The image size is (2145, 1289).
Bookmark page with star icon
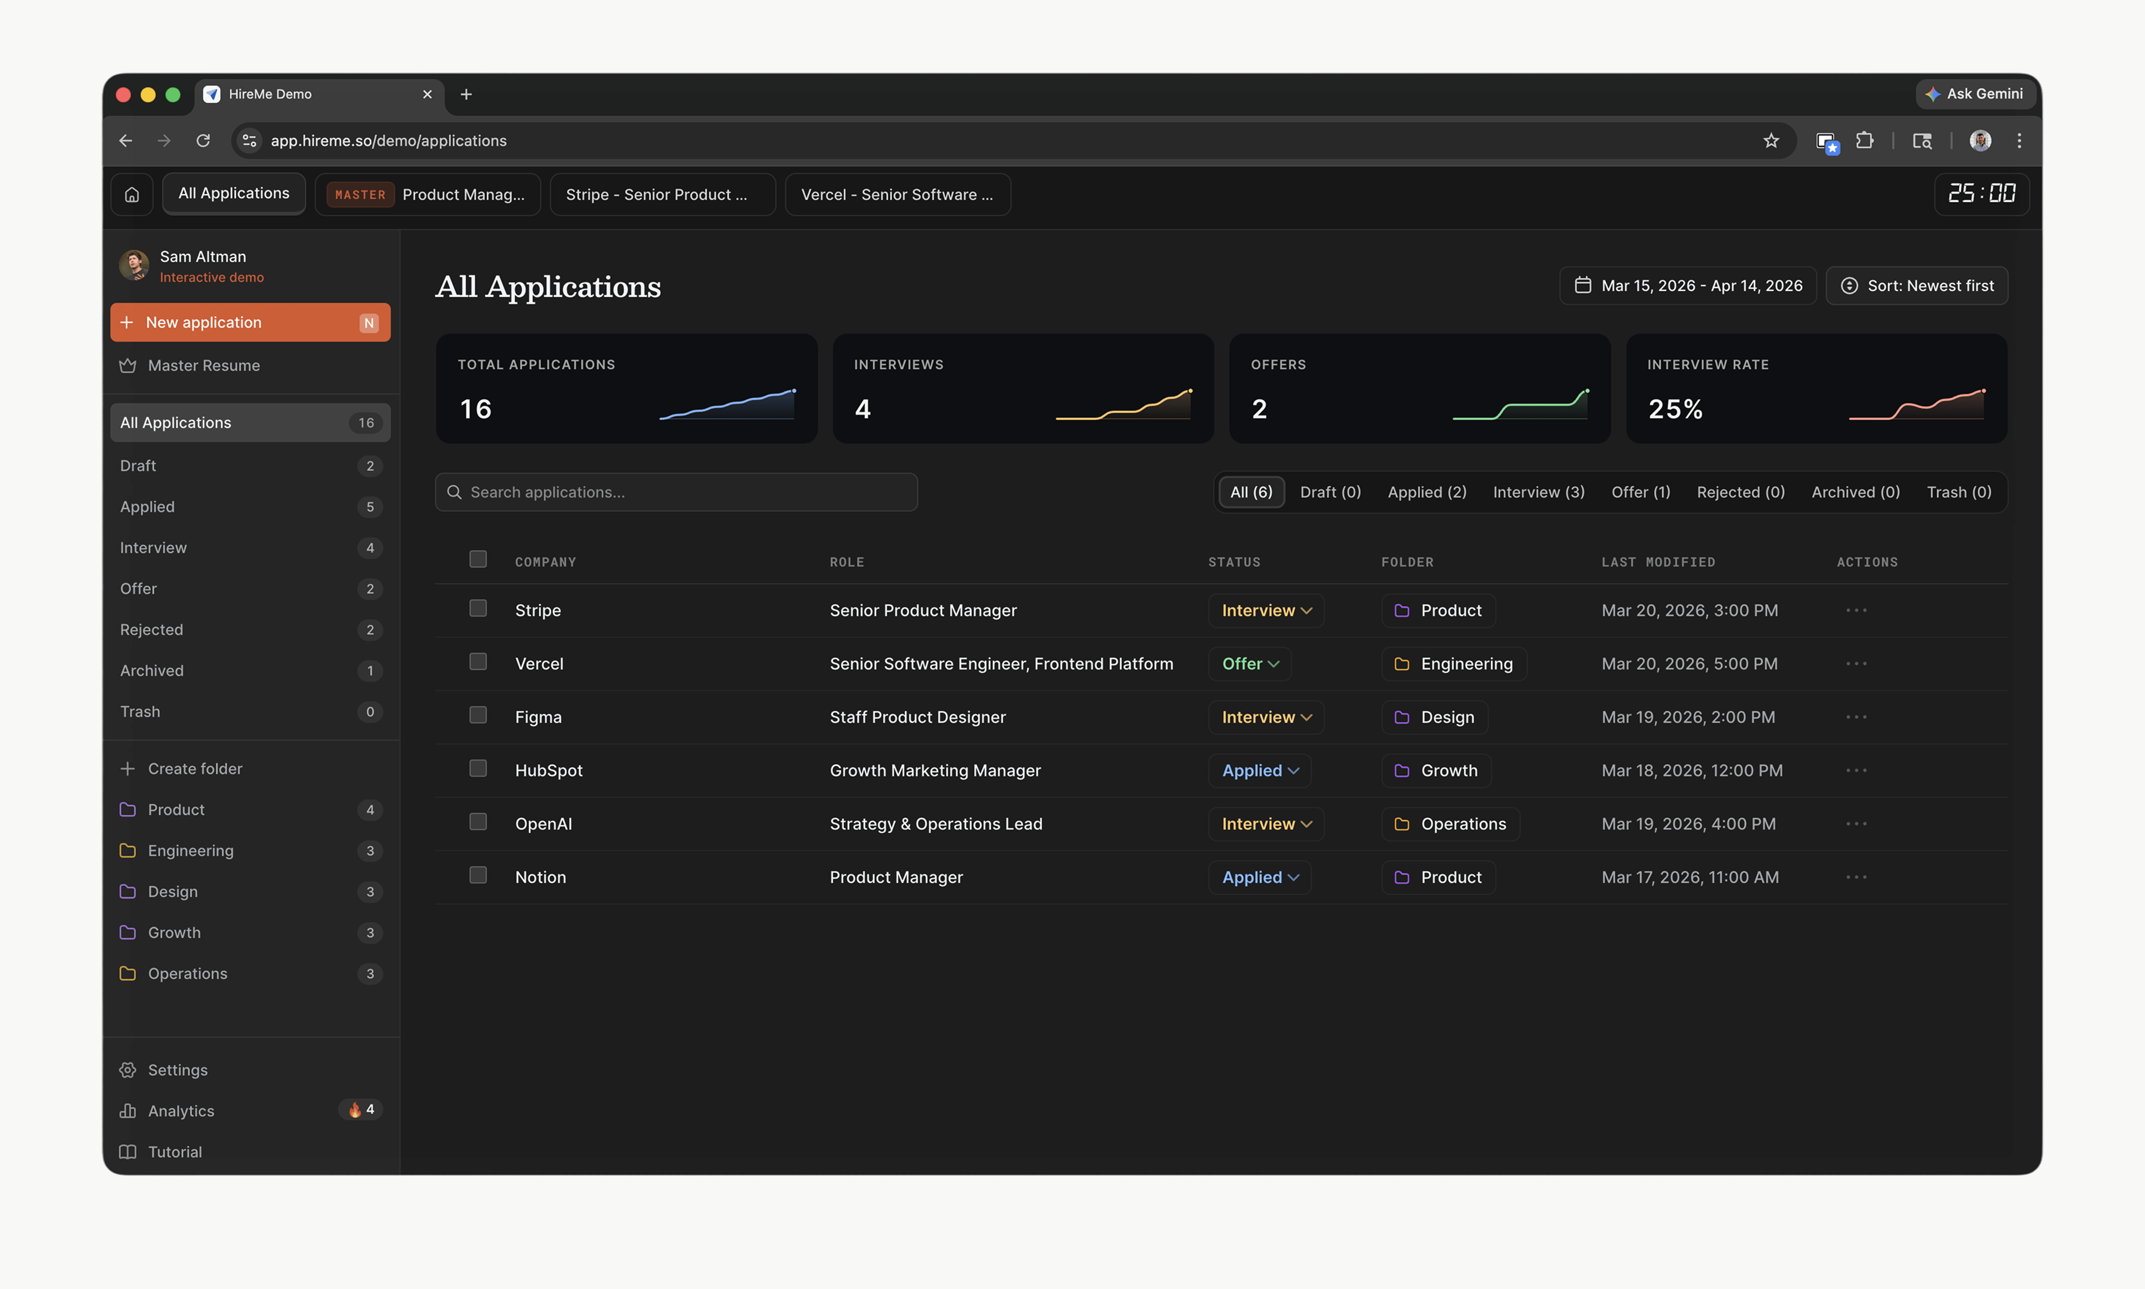(1772, 140)
